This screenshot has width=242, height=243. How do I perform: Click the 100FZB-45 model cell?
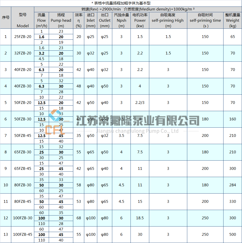23,235
